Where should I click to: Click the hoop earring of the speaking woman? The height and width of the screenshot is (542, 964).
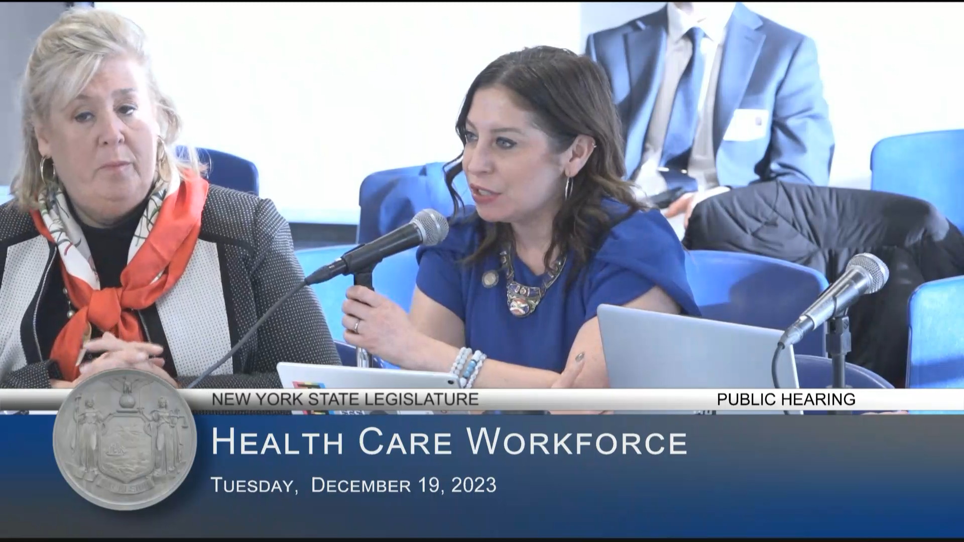pyautogui.click(x=569, y=187)
